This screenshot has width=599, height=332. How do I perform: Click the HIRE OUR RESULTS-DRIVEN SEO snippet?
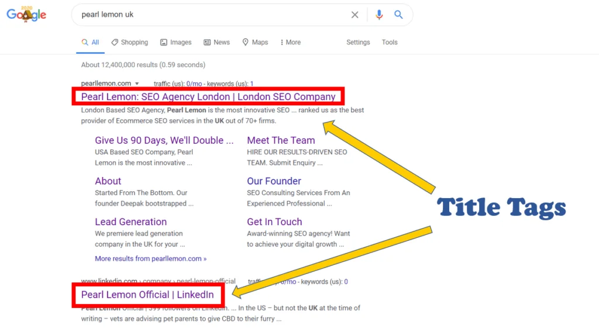coord(297,157)
